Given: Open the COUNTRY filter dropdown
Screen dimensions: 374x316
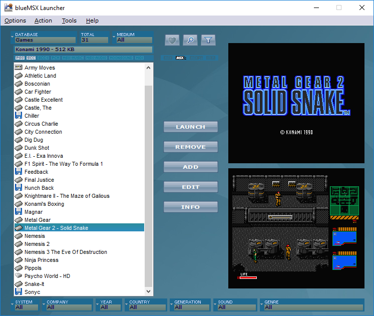Looking at the screenshot, I should click(x=146, y=305).
